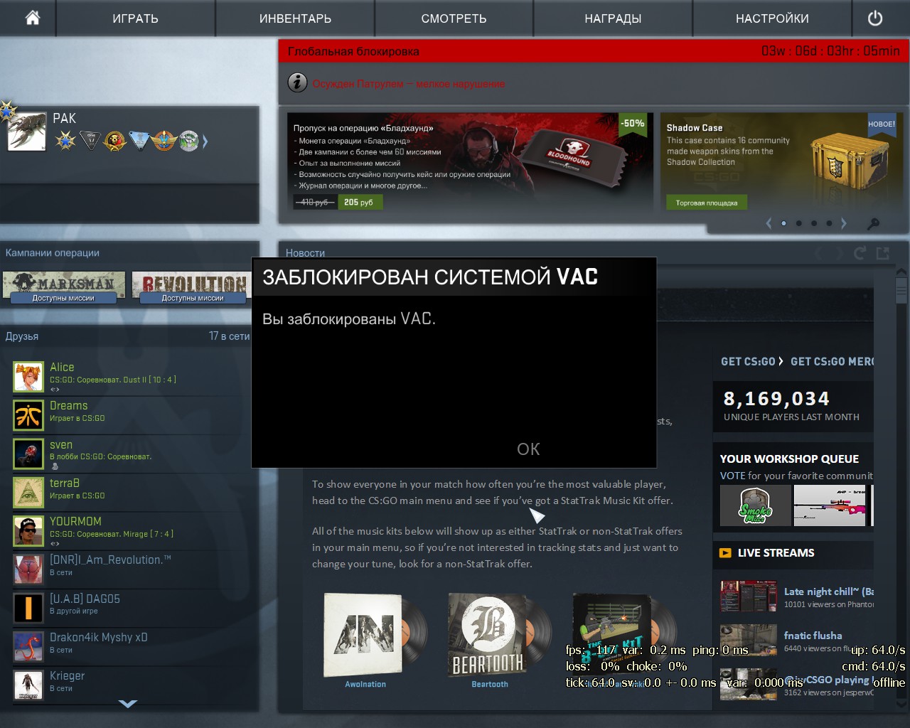Reload the news panel
The width and height of the screenshot is (910, 728).
pyautogui.click(x=860, y=253)
